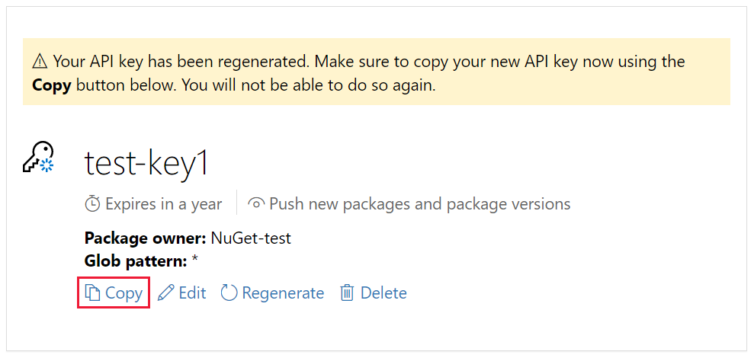
Task: Click the "Package owner:" label
Action: pos(146,238)
